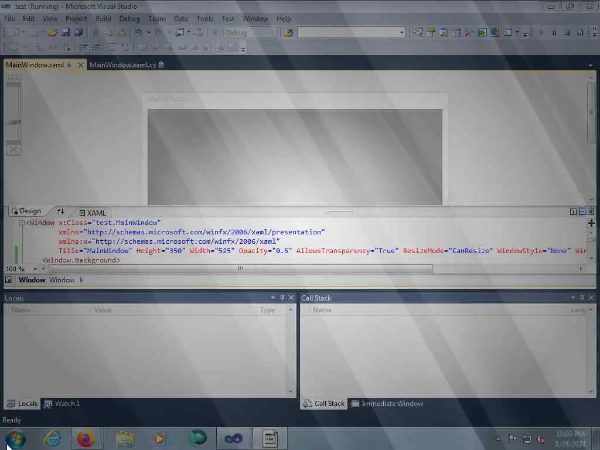Collapse the XAML pane
Image resolution: width=600 pixels, height=450 pixels.
coord(591,212)
